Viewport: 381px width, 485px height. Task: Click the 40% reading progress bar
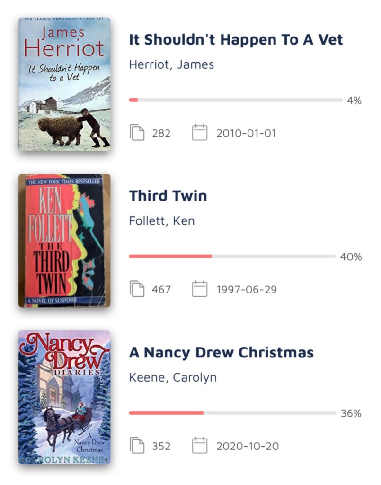232,256
